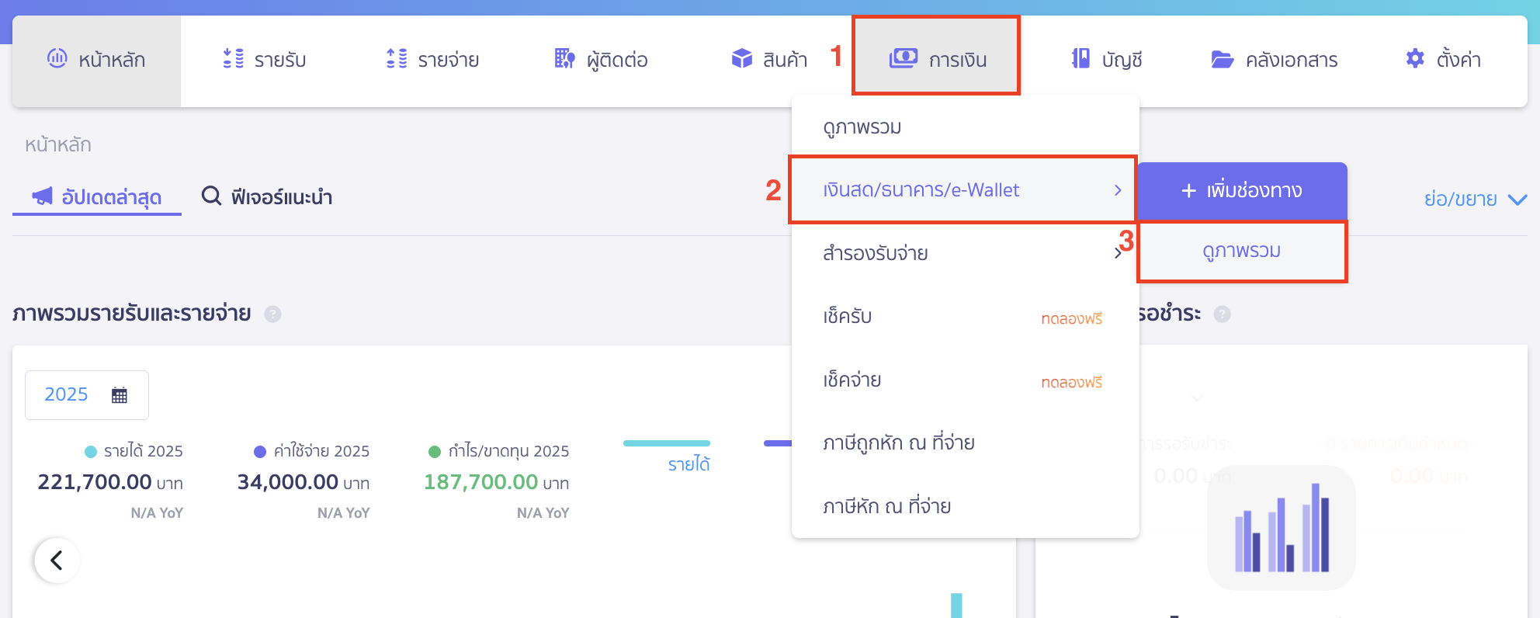Image resolution: width=1540 pixels, height=618 pixels.
Task: Open the การเงิน menu
Action: (x=936, y=56)
